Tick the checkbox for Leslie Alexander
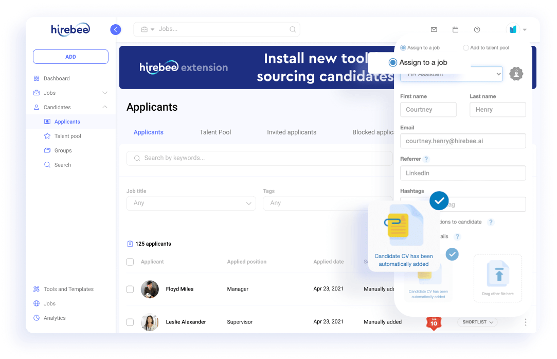 click(x=130, y=322)
